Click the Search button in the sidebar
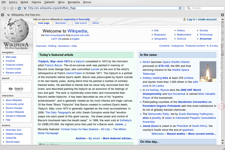Image resolution: width=225 pixels, height=150 pixels. (x=19, y=89)
